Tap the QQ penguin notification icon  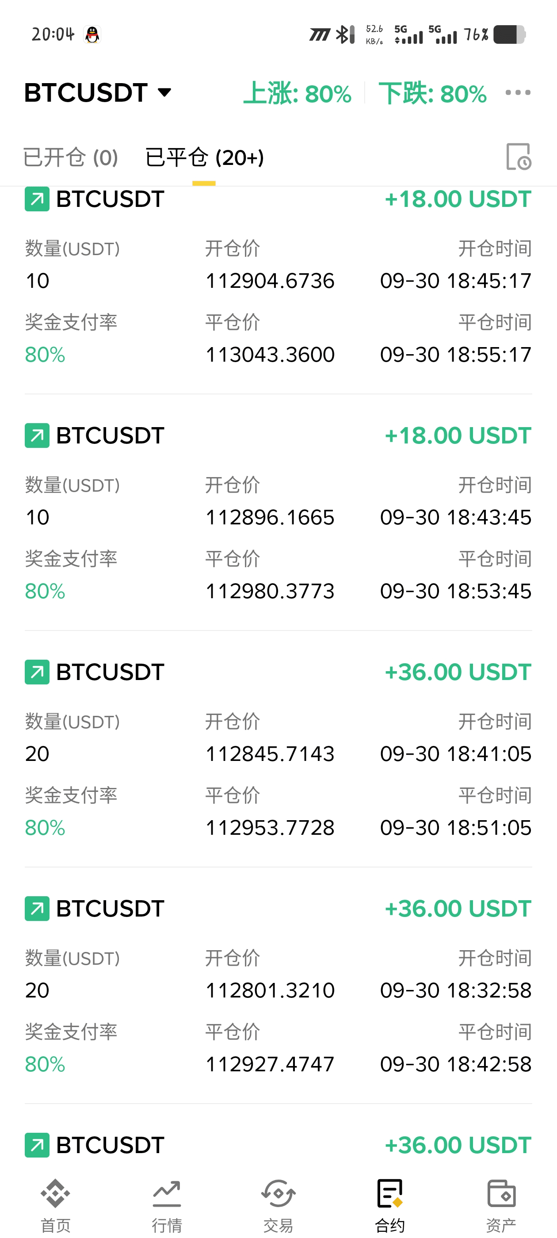92,34
